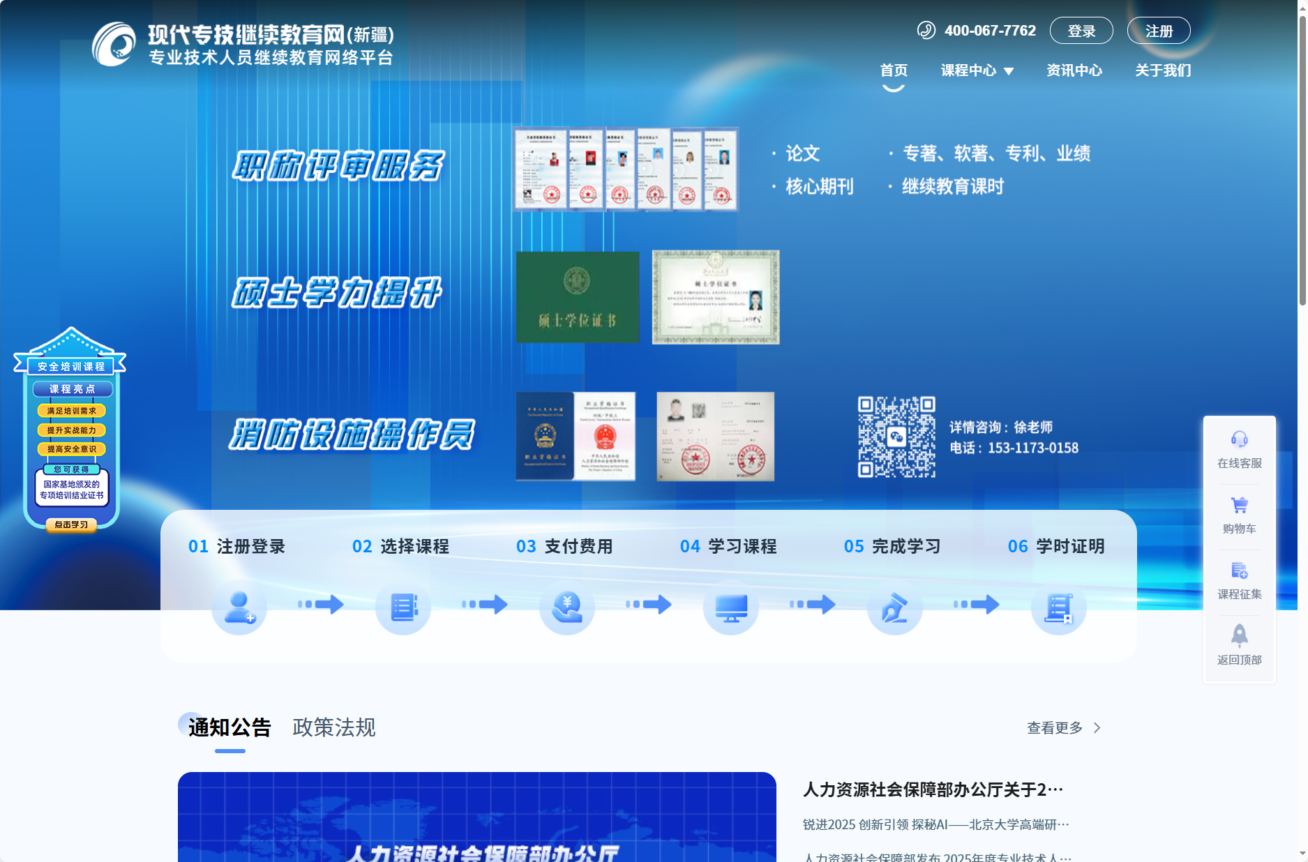1308x862 pixels.
Task: Click the 继续教育课时 bullet text
Action: click(x=953, y=187)
